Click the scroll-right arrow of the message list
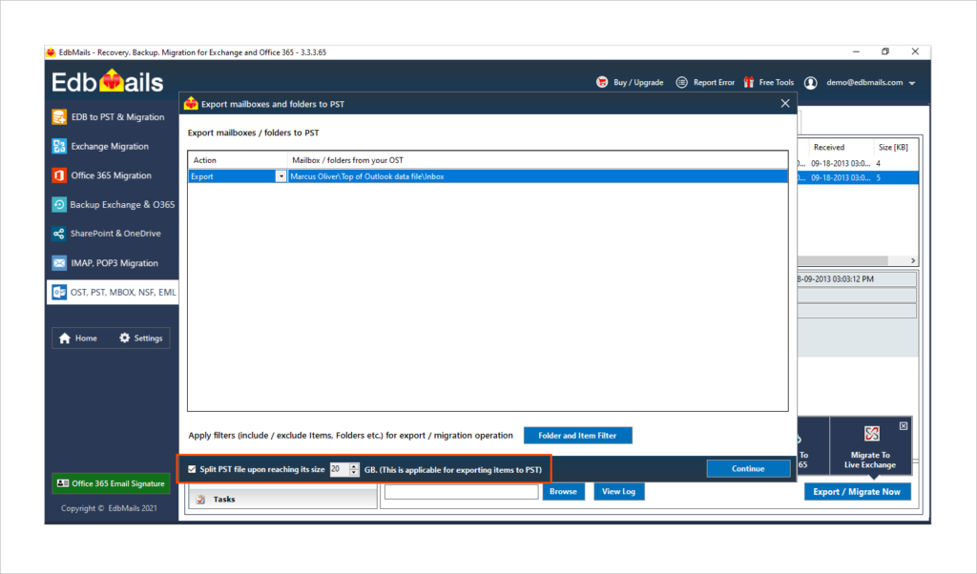Viewport: 977px width, 574px height. (913, 261)
